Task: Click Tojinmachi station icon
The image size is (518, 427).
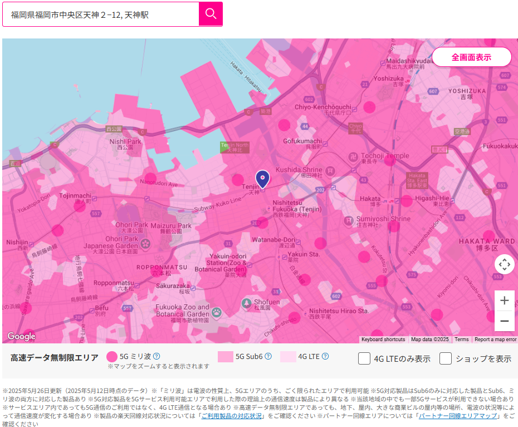Action: [x=95, y=198]
